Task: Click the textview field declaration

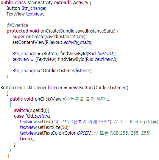Action: point(34,14)
